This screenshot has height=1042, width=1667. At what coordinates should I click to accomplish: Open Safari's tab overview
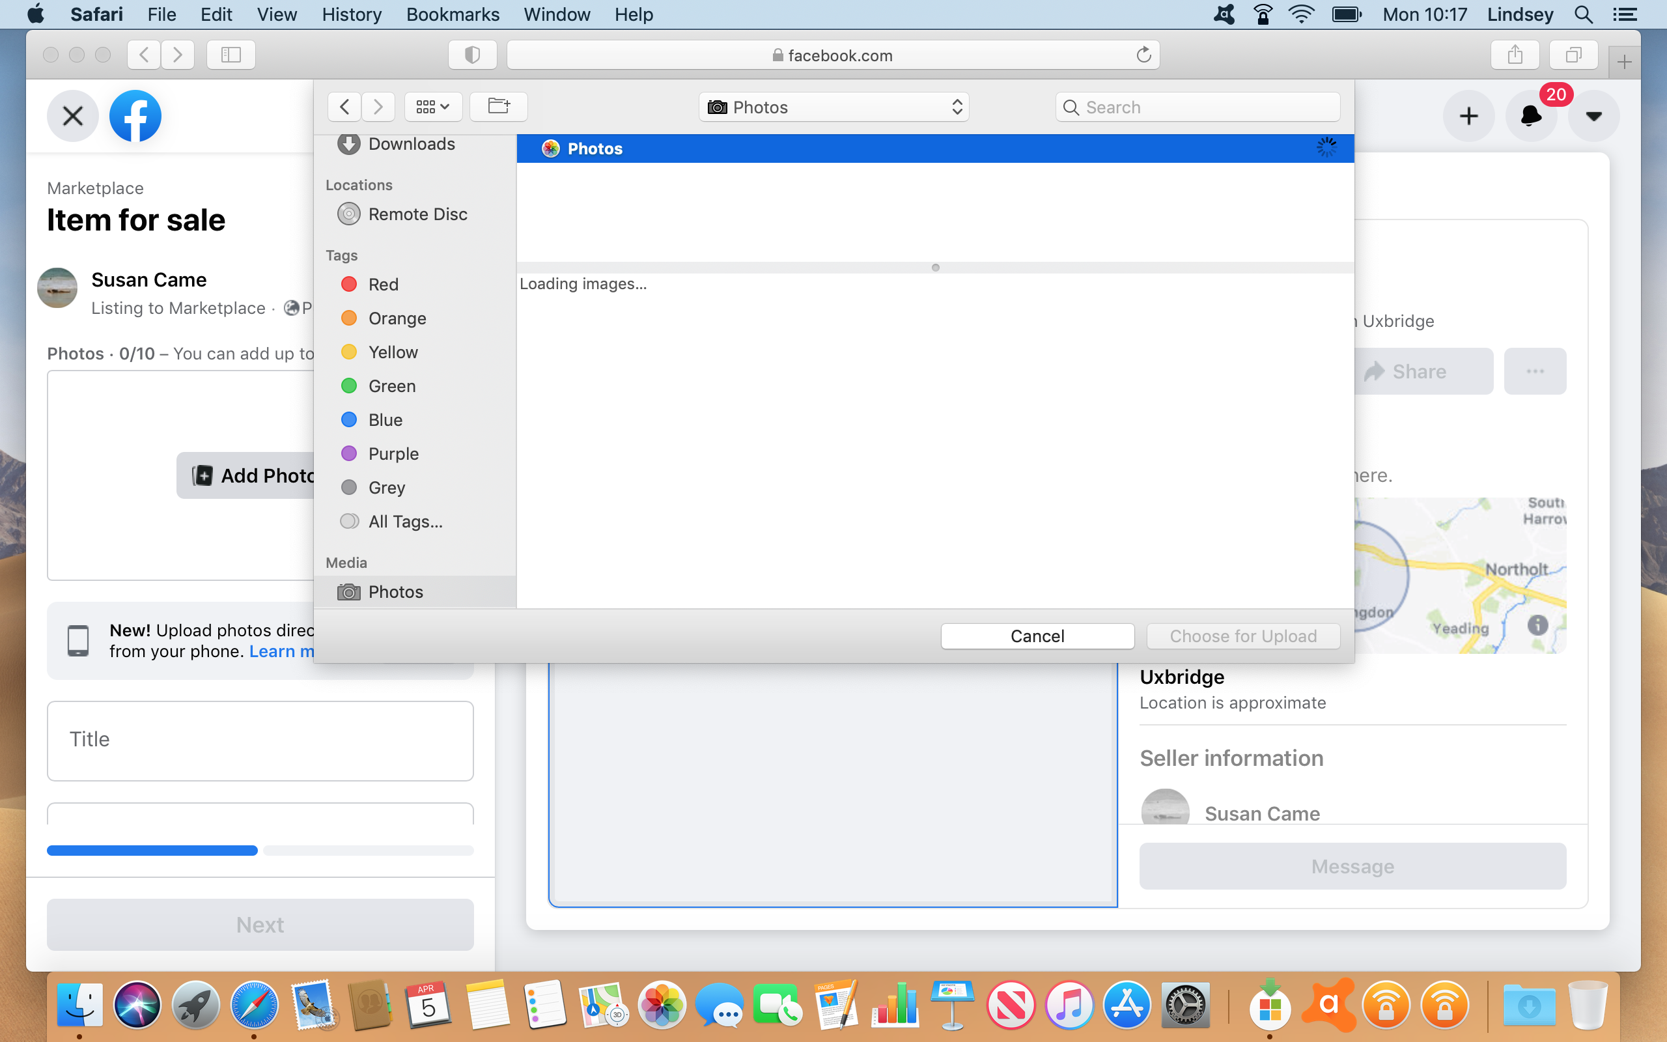[1573, 55]
